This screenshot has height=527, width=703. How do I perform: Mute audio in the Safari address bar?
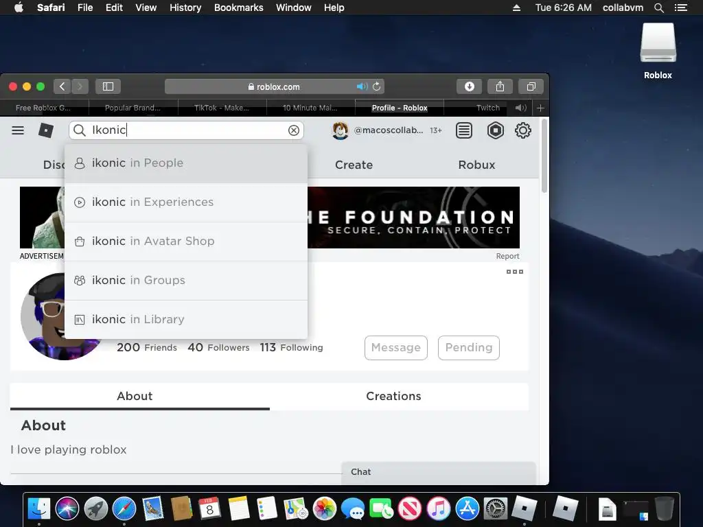(x=362, y=86)
